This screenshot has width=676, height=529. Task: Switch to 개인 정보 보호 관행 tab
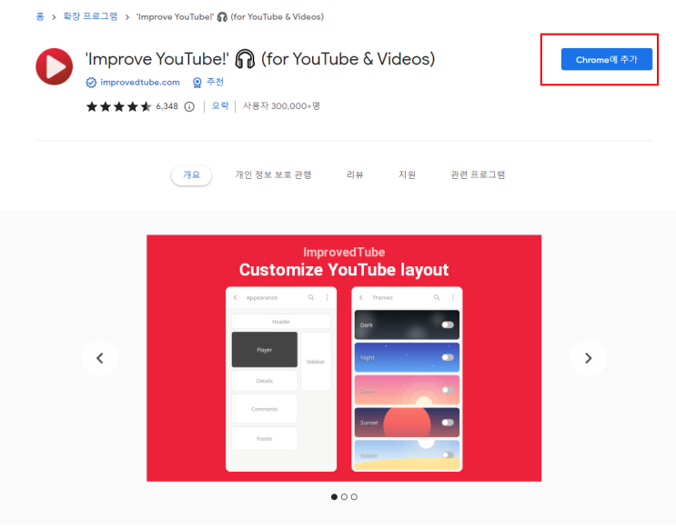pyautogui.click(x=273, y=175)
